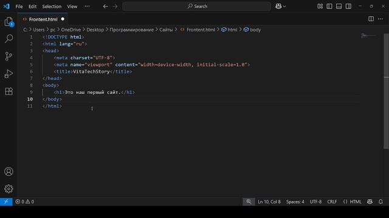The height and width of the screenshot is (218, 389).
Task: Click the zoom magnifier in status bar
Action: [249, 202]
